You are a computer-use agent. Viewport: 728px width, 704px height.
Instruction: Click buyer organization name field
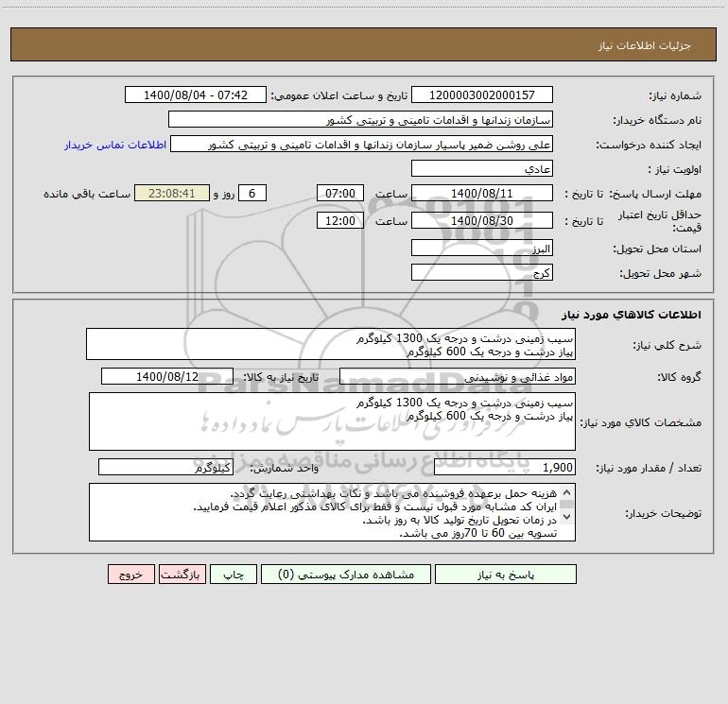click(360, 119)
